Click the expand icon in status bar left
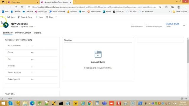Image resolution: width=189 pixels, height=106 pixels. pos(2,99)
